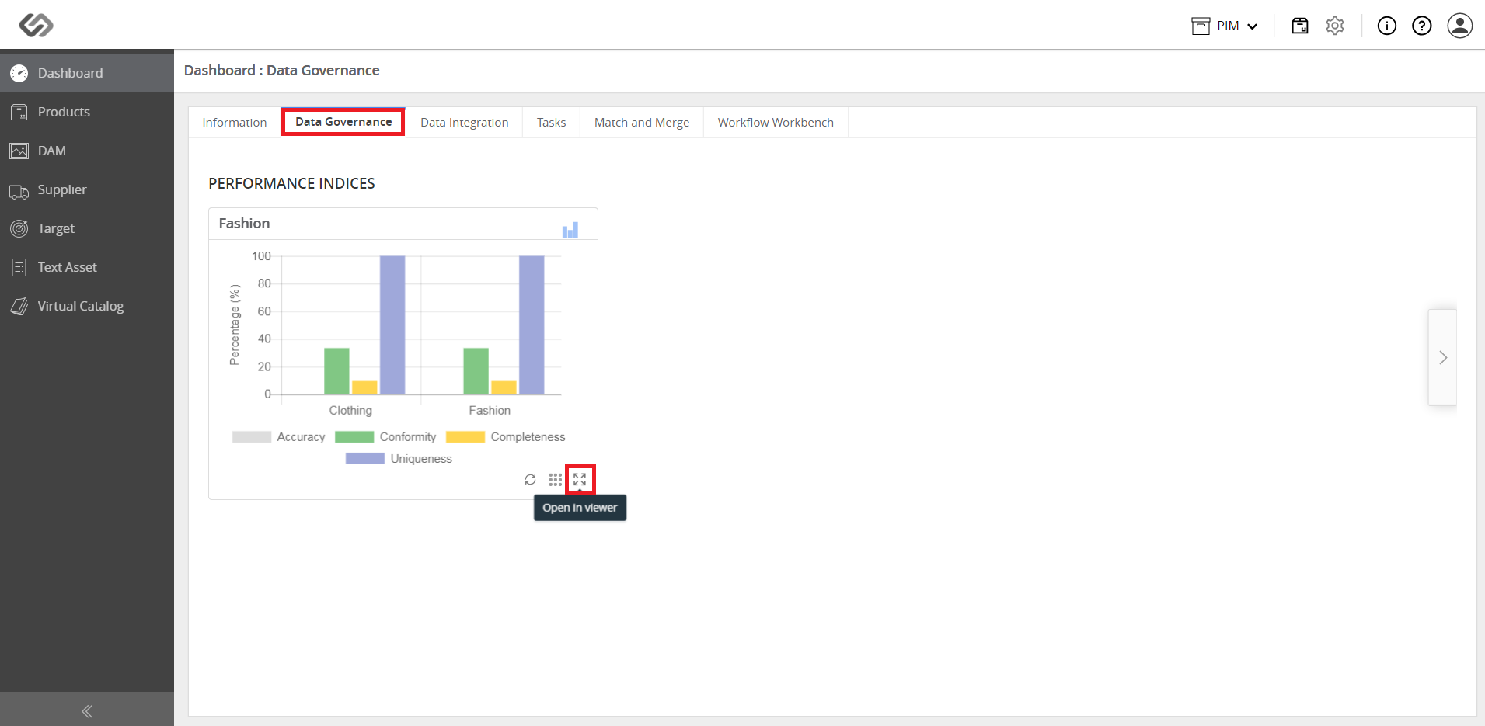The image size is (1485, 726).
Task: Open the Products sidebar section
Action: 87,112
